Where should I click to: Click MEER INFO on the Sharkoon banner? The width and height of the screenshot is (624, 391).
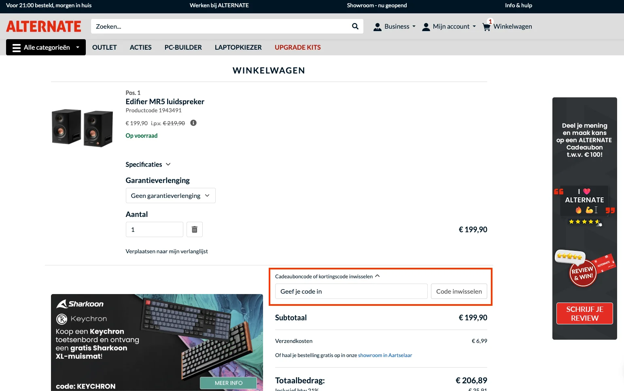[228, 383]
